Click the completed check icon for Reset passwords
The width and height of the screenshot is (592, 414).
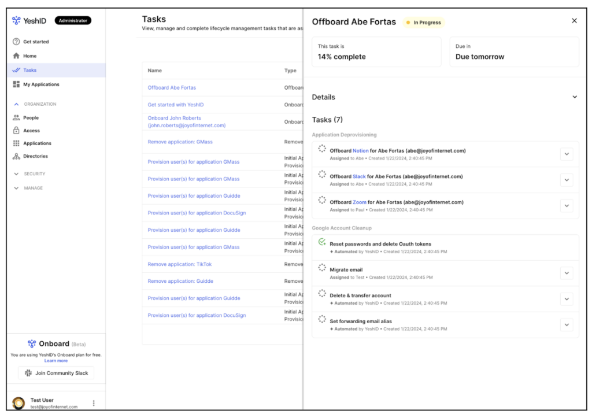click(x=321, y=242)
